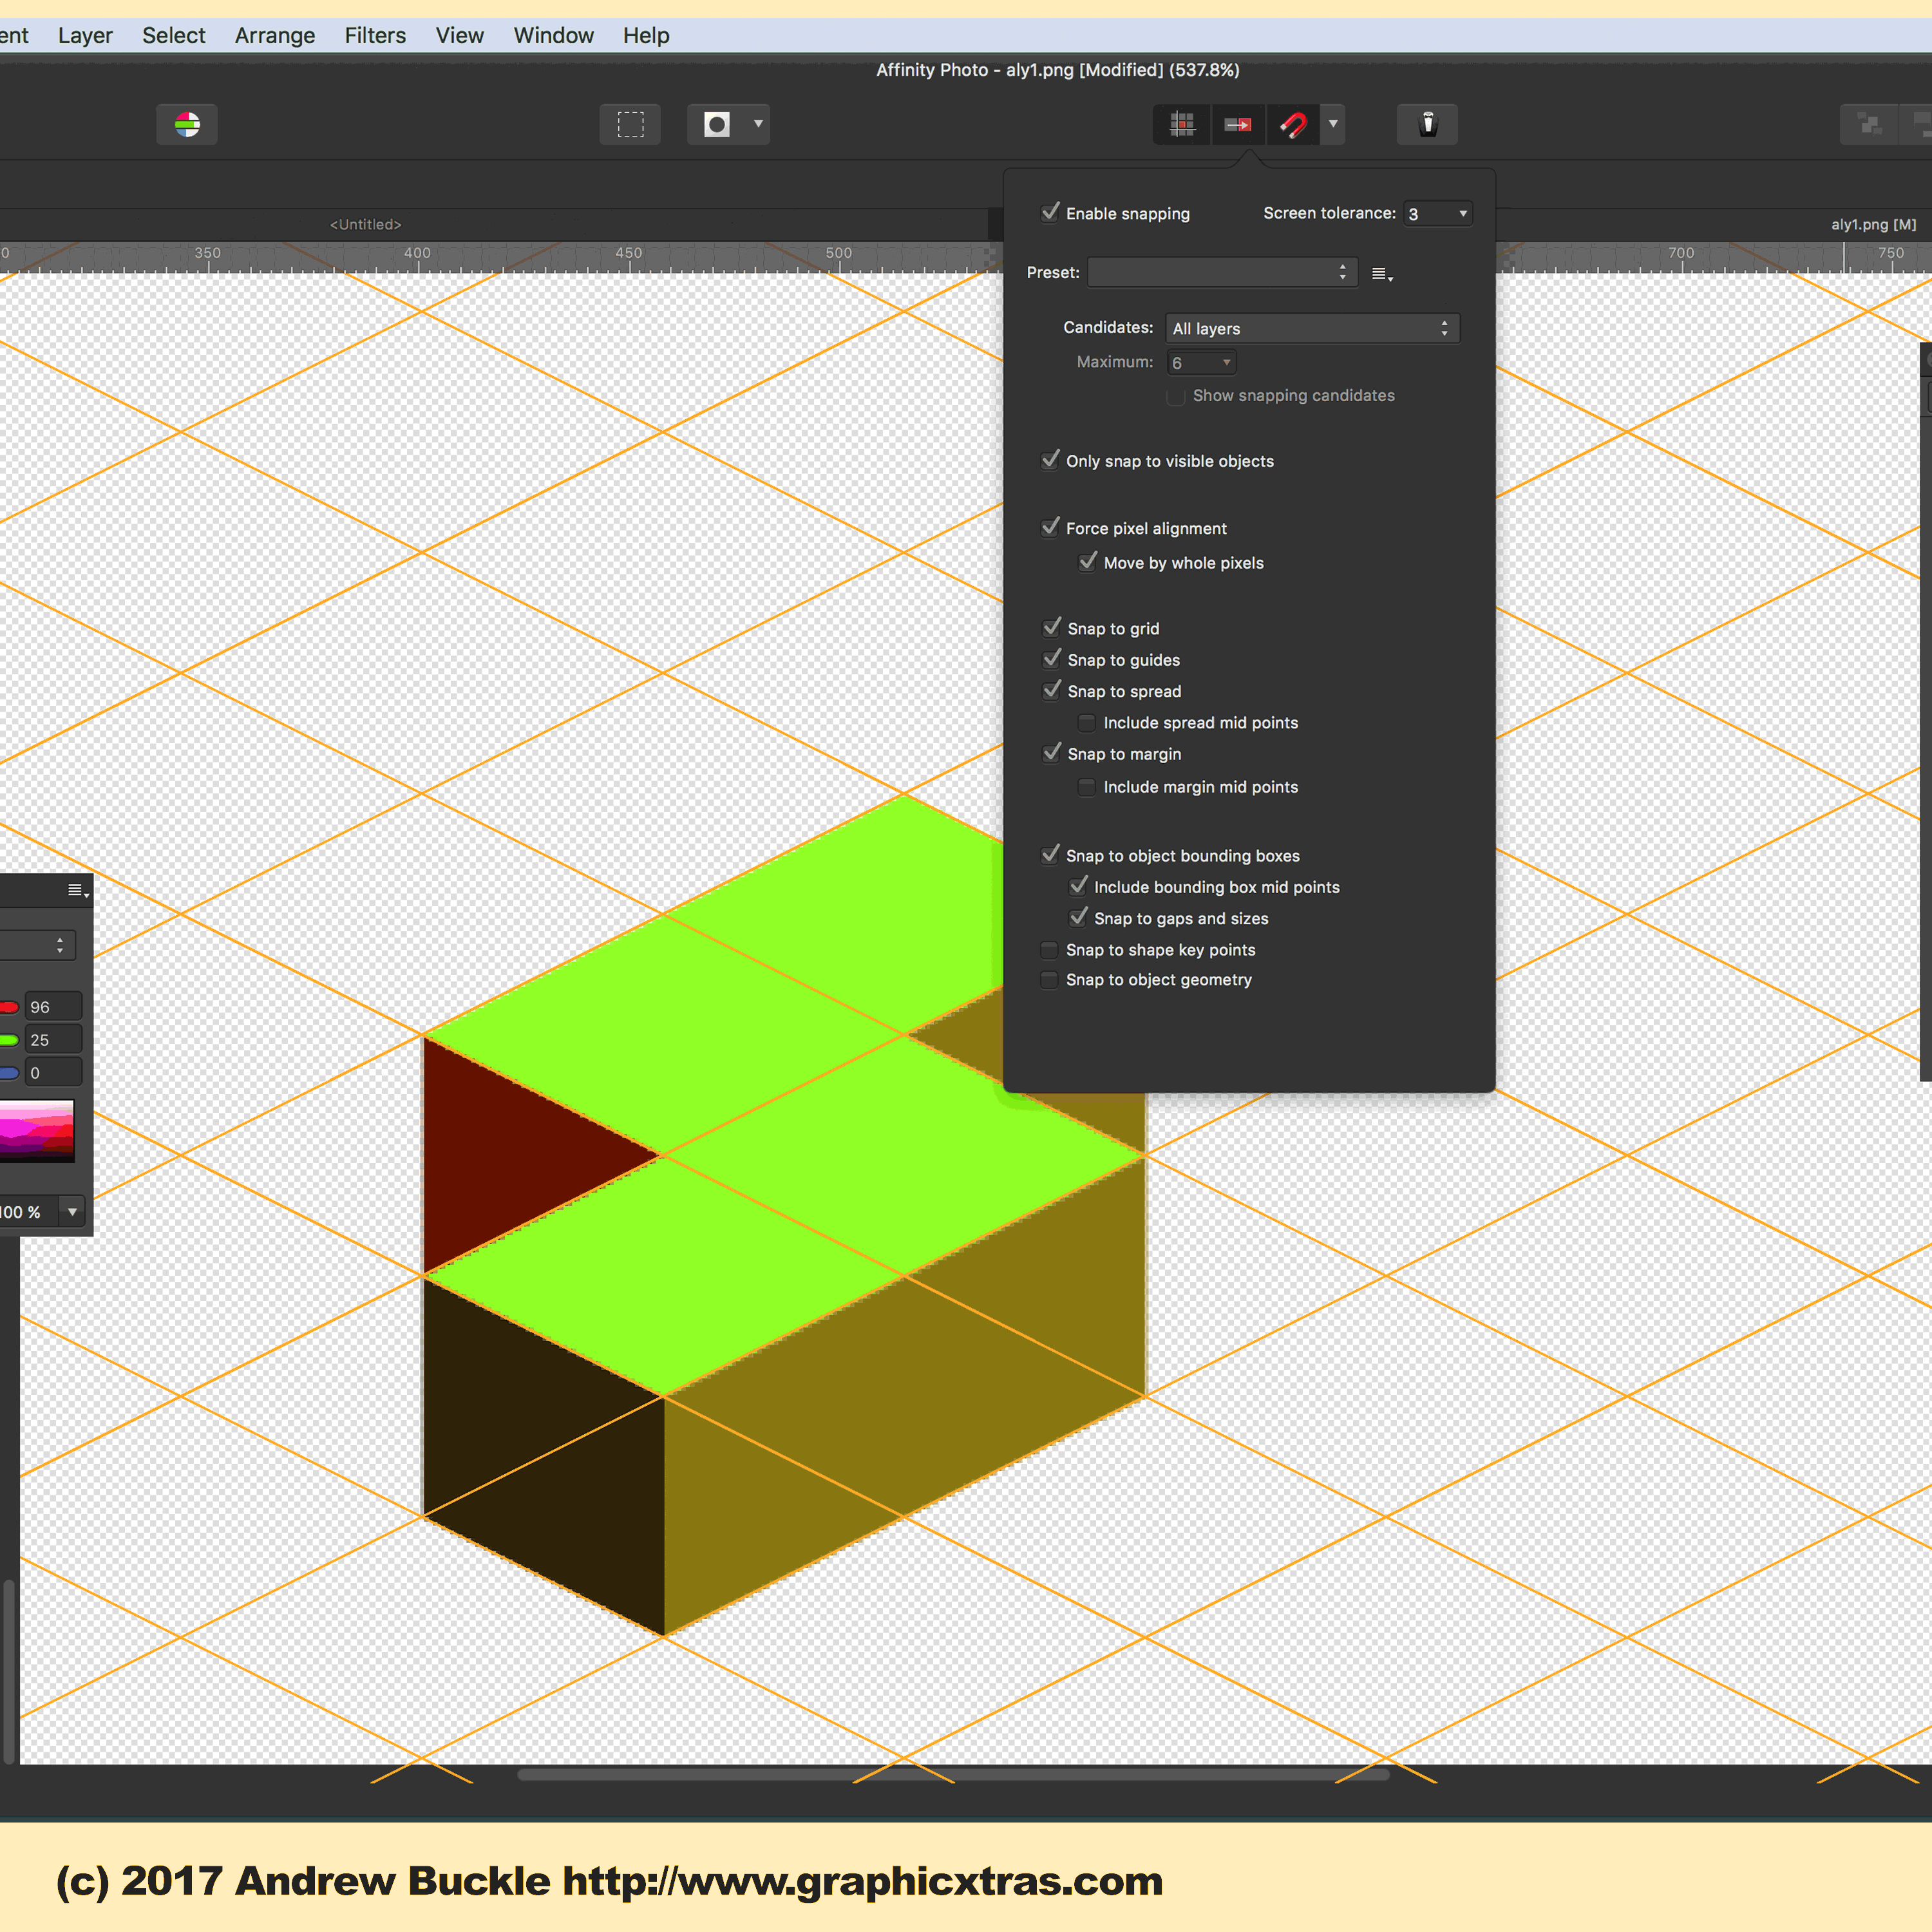Image resolution: width=1932 pixels, height=1932 pixels.
Task: Click the red channel slider handle
Action: [x=9, y=1007]
